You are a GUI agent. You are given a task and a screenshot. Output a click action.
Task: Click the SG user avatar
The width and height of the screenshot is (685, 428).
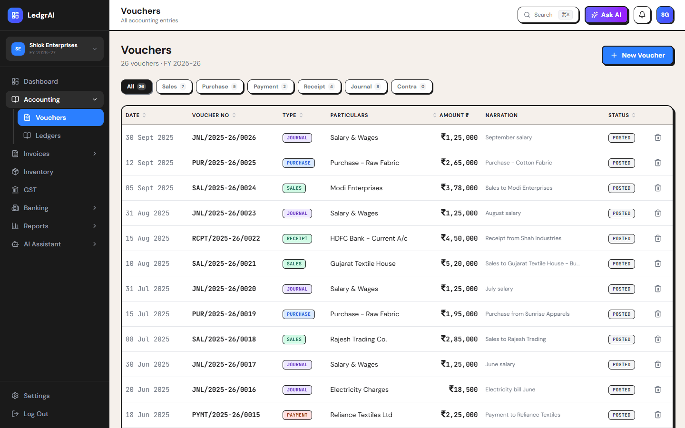pyautogui.click(x=665, y=15)
